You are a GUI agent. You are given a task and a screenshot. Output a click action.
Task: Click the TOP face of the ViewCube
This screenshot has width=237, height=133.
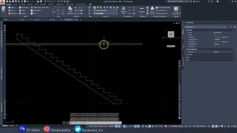pyautogui.click(x=171, y=34)
